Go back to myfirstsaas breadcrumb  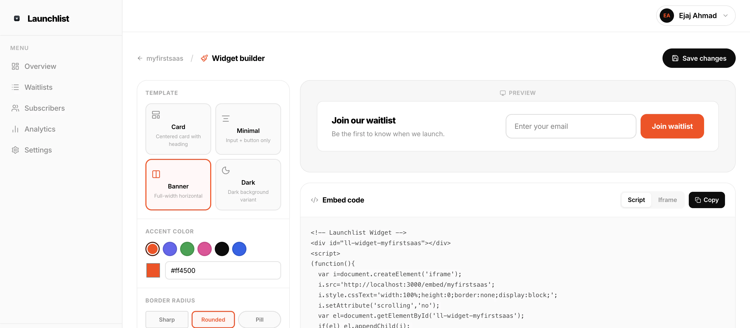(165, 58)
